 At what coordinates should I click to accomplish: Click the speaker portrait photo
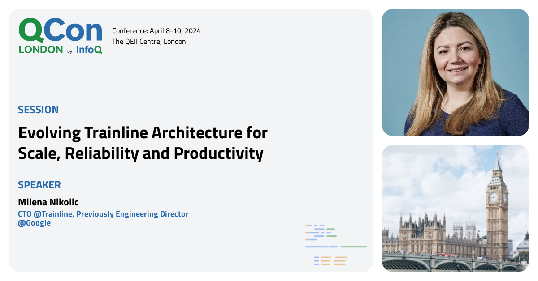point(456,72)
